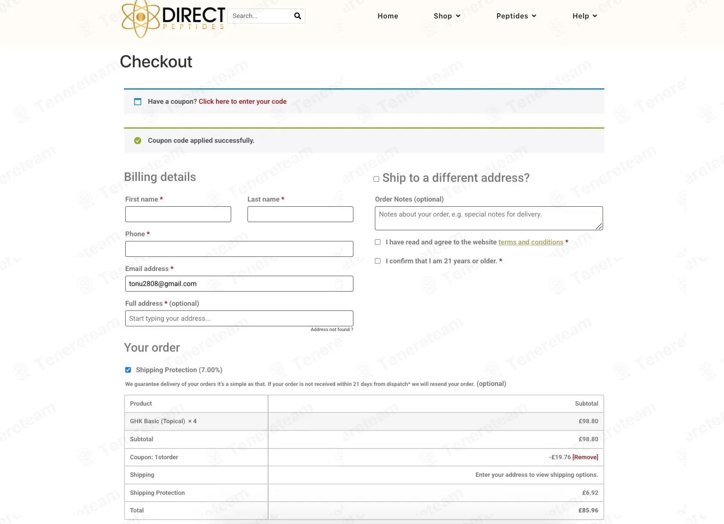Focus the Phone number field
The height and width of the screenshot is (524, 724).
click(239, 249)
